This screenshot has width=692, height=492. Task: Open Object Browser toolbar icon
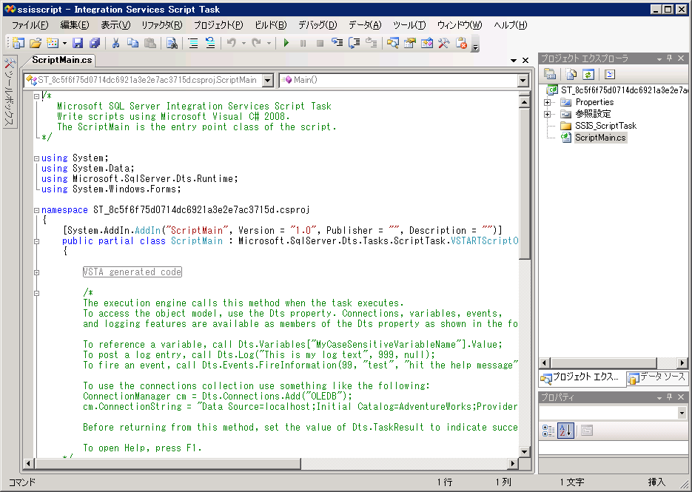(x=427, y=43)
